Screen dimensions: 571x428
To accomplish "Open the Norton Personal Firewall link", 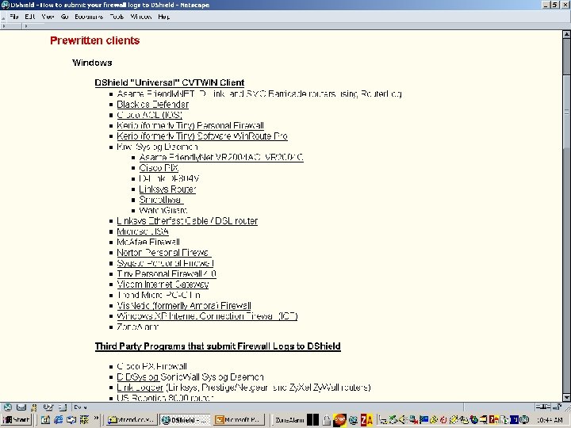I will click(164, 253).
